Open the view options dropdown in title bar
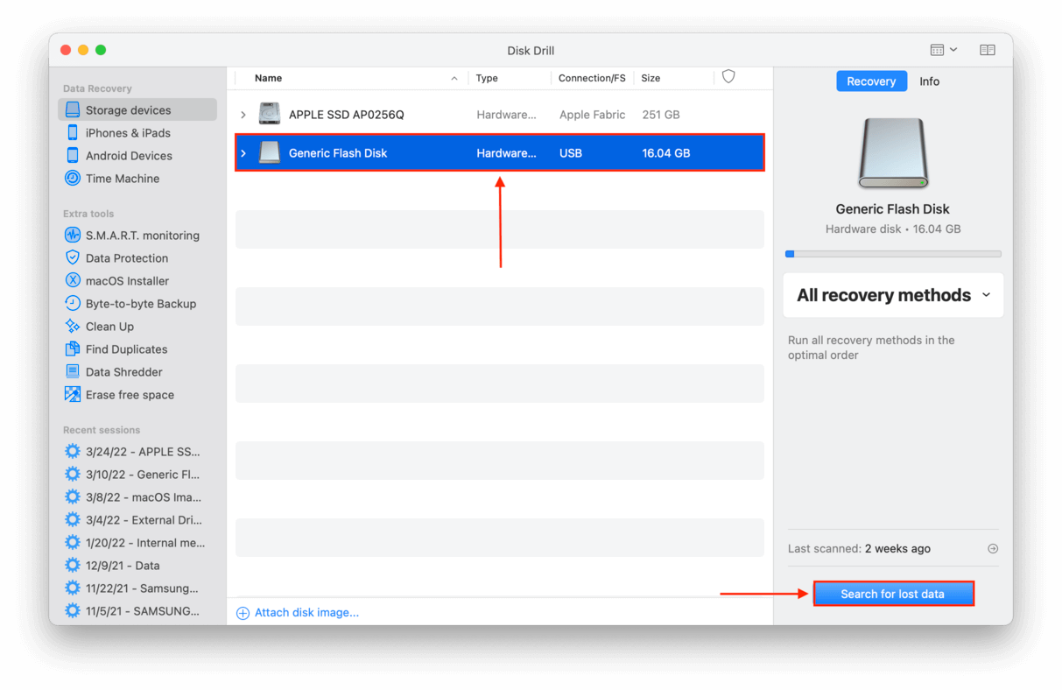Screen dimensions: 1062x690 coord(944,50)
